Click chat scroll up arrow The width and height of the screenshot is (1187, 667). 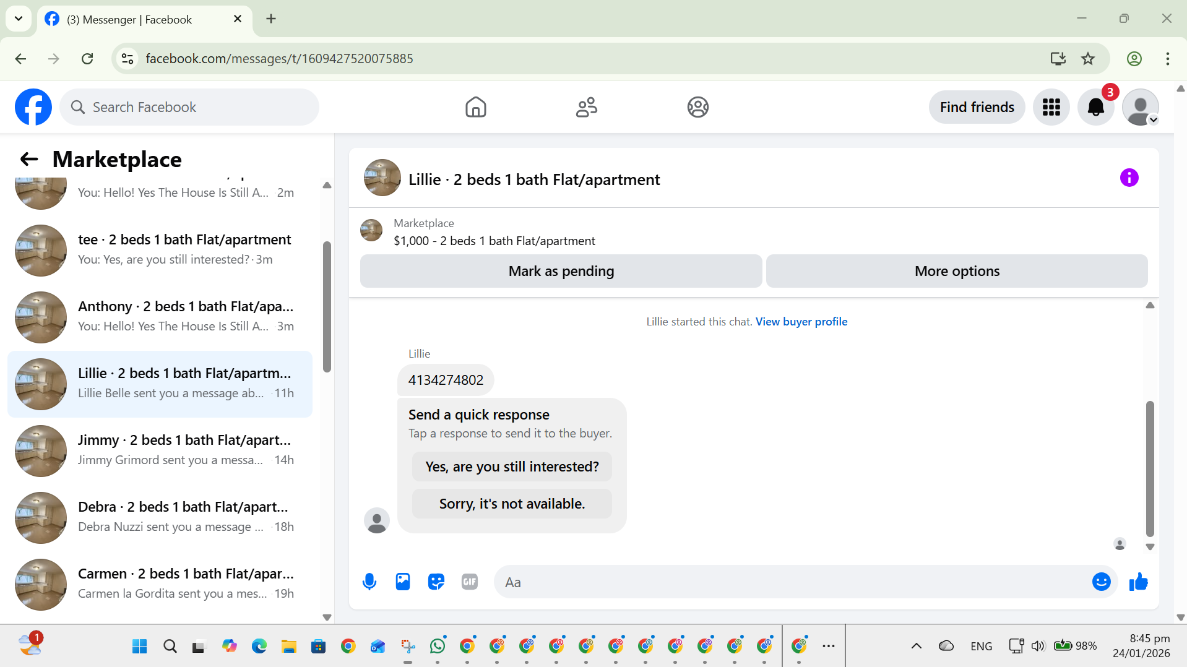[1150, 305]
